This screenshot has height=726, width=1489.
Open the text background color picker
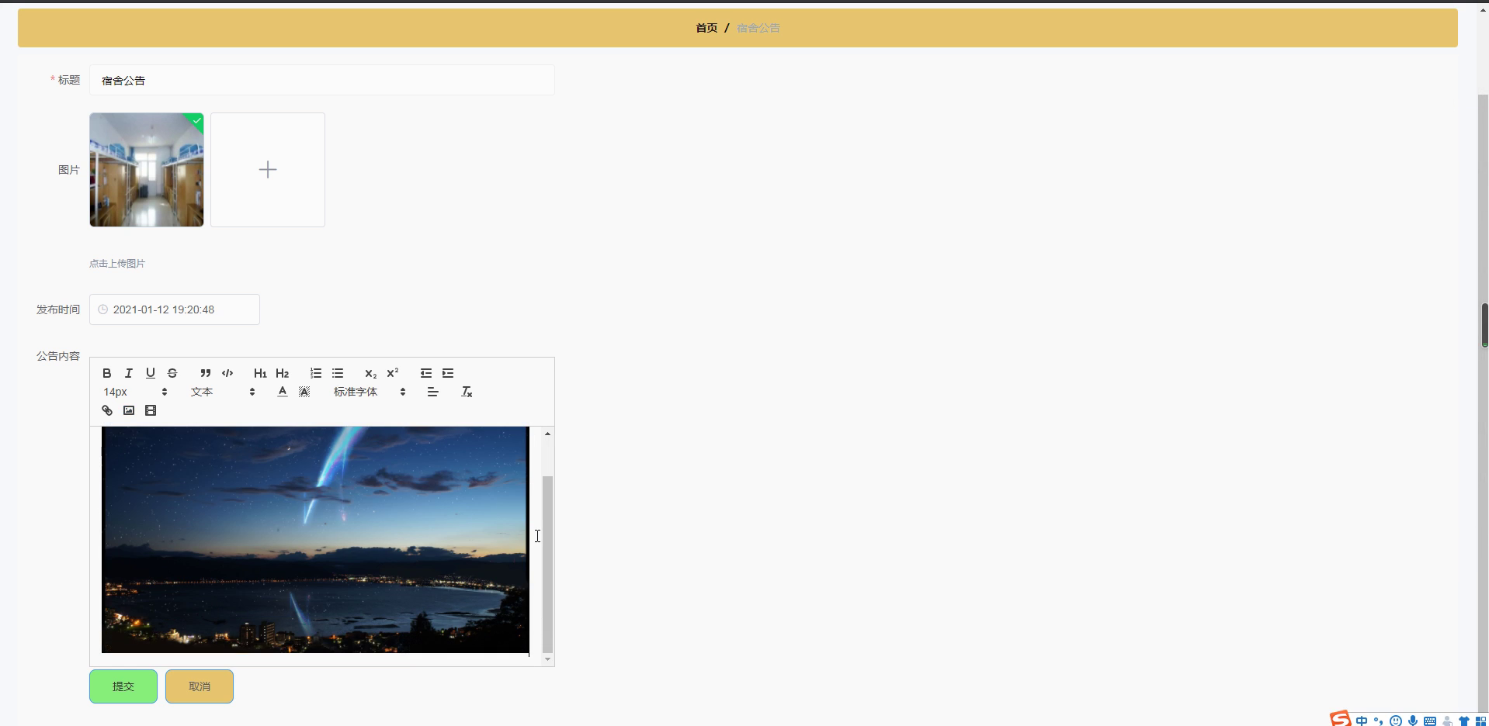(304, 392)
